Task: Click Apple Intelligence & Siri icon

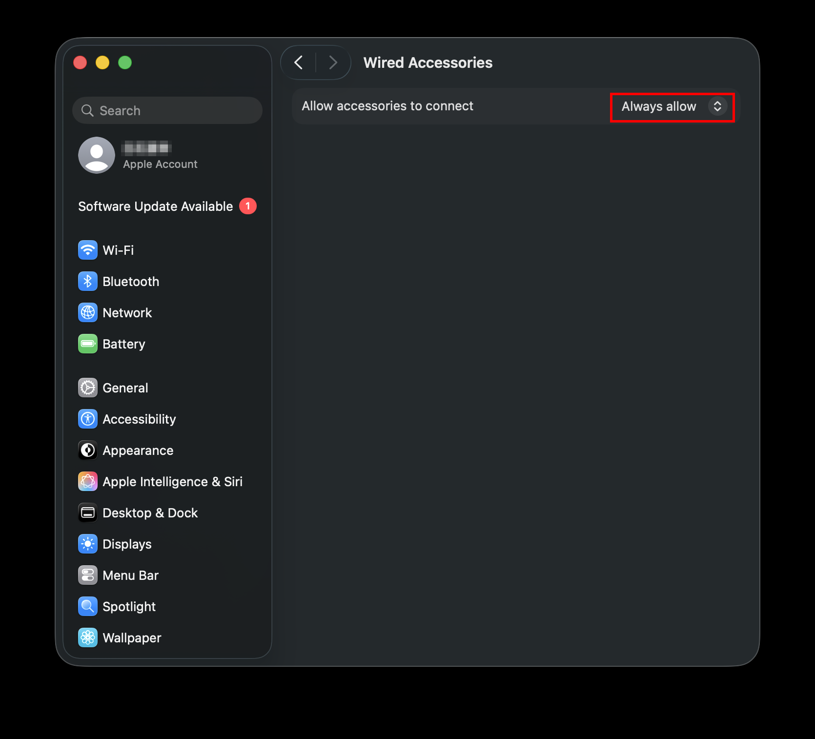Action: click(x=88, y=482)
